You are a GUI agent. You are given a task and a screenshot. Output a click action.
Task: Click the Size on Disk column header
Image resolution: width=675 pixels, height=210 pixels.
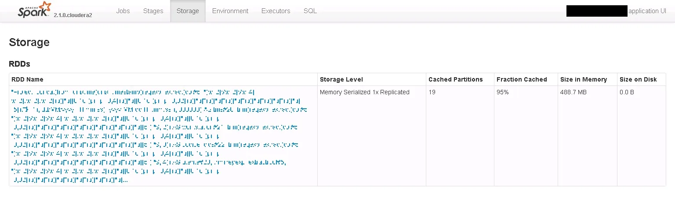click(x=638, y=79)
